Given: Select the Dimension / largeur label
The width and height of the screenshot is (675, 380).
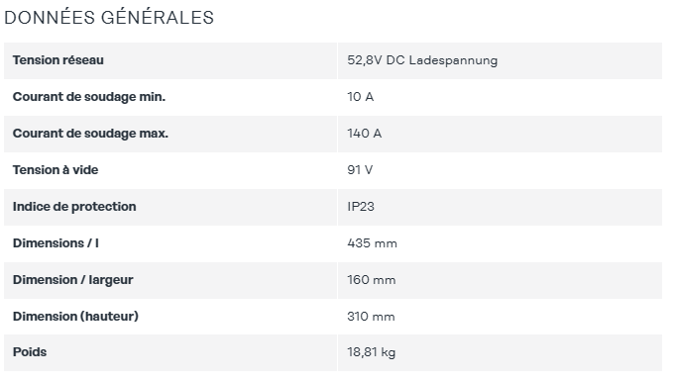Looking at the screenshot, I should click(72, 280).
